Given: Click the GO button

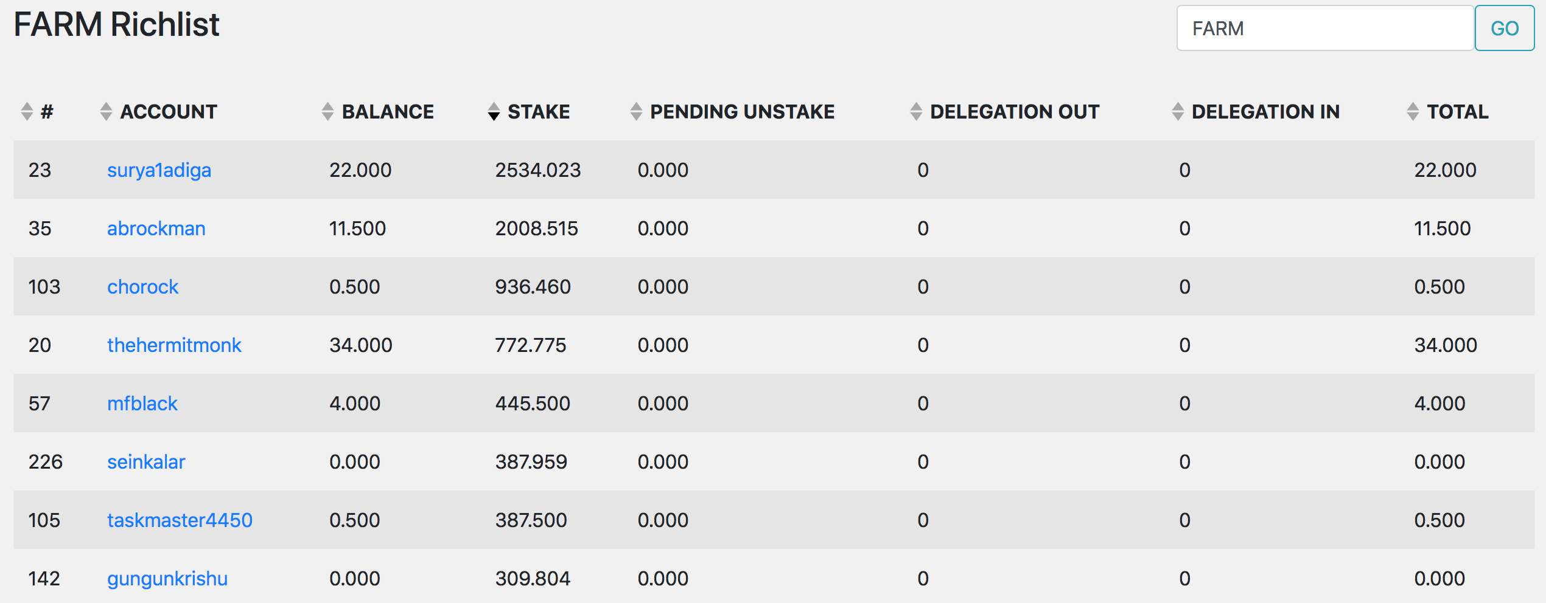Looking at the screenshot, I should [x=1505, y=29].
